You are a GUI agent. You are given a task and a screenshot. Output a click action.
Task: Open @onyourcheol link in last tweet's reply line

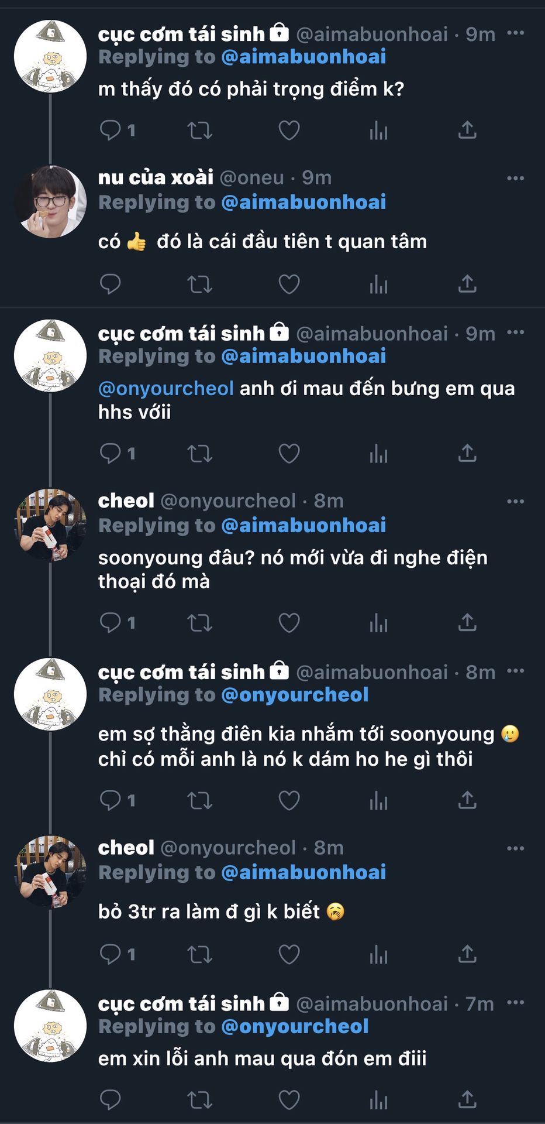295,1026
